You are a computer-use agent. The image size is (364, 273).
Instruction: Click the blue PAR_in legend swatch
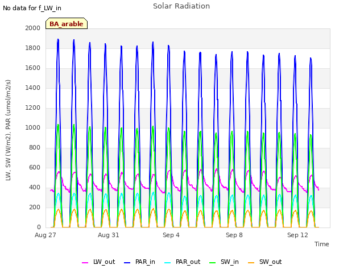[x=127, y=263]
